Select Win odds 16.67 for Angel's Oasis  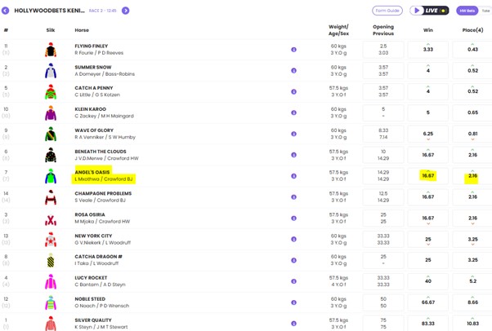click(427, 176)
